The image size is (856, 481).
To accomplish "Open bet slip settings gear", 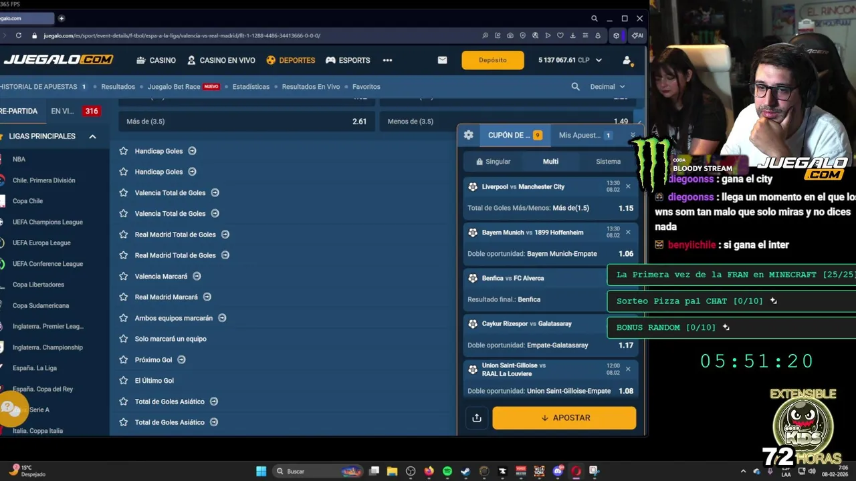I will (x=469, y=135).
